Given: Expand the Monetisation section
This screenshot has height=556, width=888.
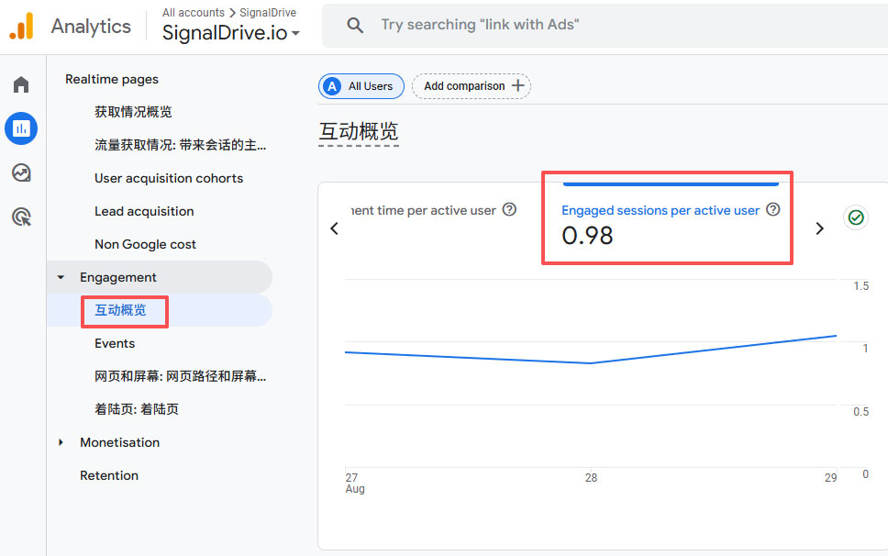Looking at the screenshot, I should (x=61, y=442).
